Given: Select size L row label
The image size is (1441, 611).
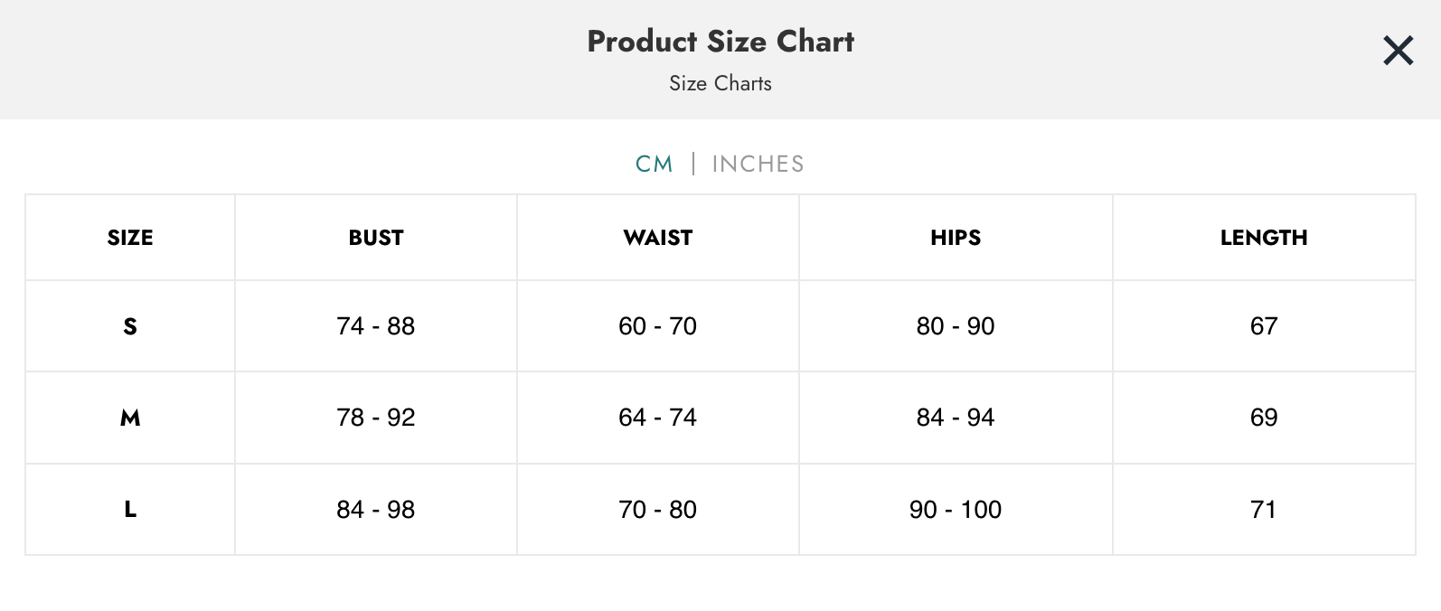Looking at the screenshot, I should [129, 509].
